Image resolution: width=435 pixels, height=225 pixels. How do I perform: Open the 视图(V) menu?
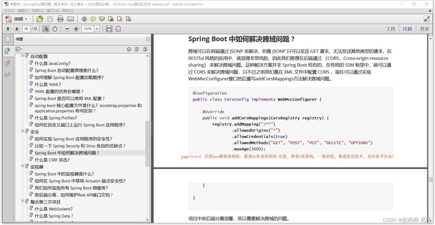(x=38, y=11)
